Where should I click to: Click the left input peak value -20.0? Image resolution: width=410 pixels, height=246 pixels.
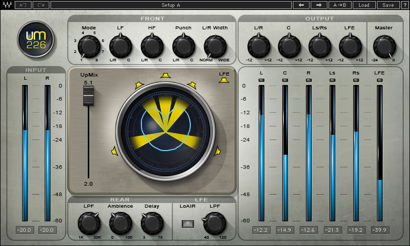pyautogui.click(x=25, y=230)
